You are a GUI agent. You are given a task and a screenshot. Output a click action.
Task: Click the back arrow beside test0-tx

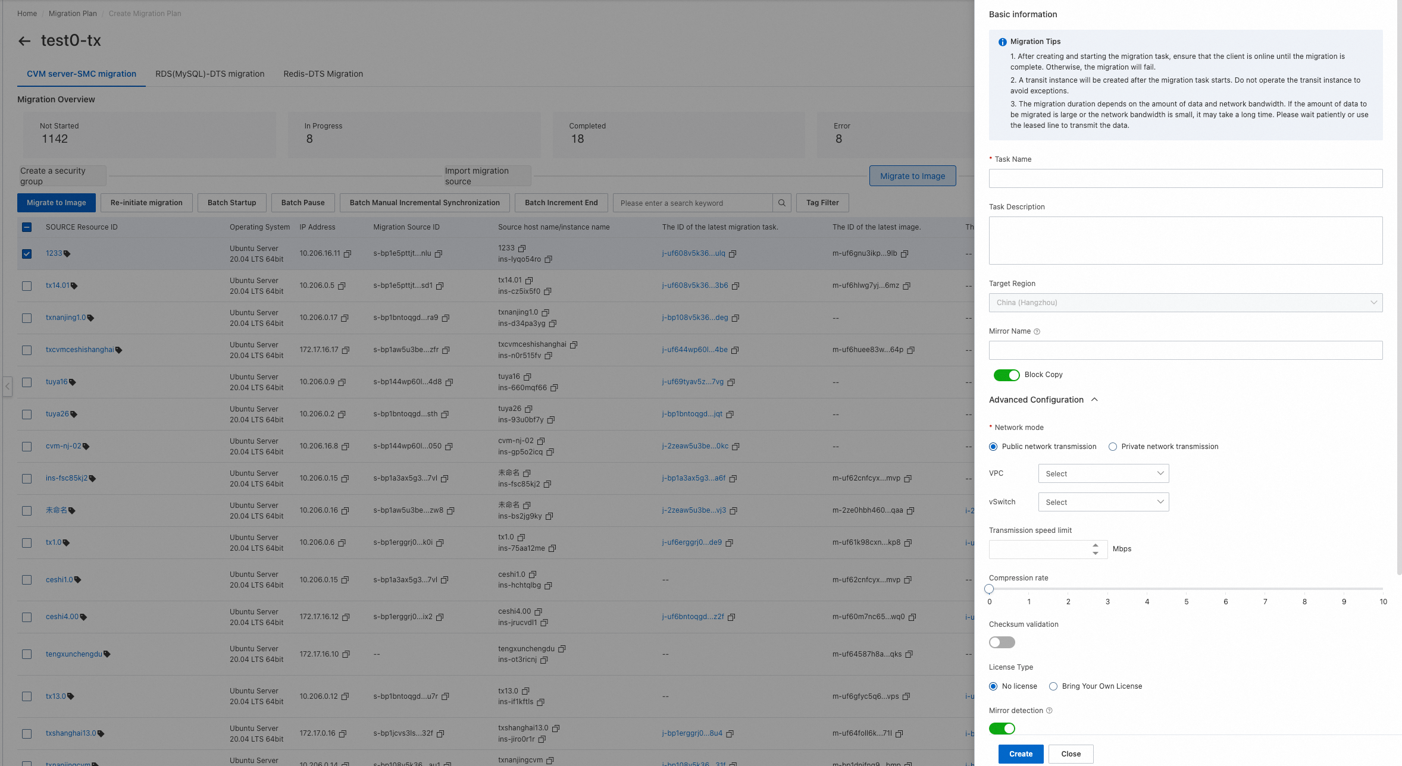24,41
